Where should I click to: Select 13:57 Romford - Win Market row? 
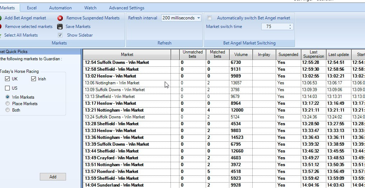click(224, 171)
